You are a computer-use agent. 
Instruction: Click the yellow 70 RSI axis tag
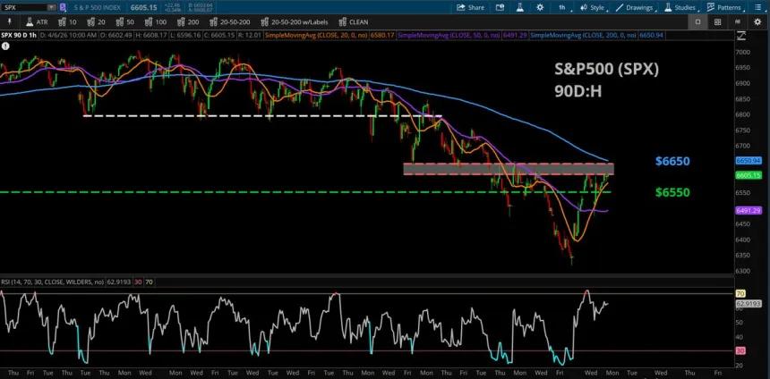[740, 294]
